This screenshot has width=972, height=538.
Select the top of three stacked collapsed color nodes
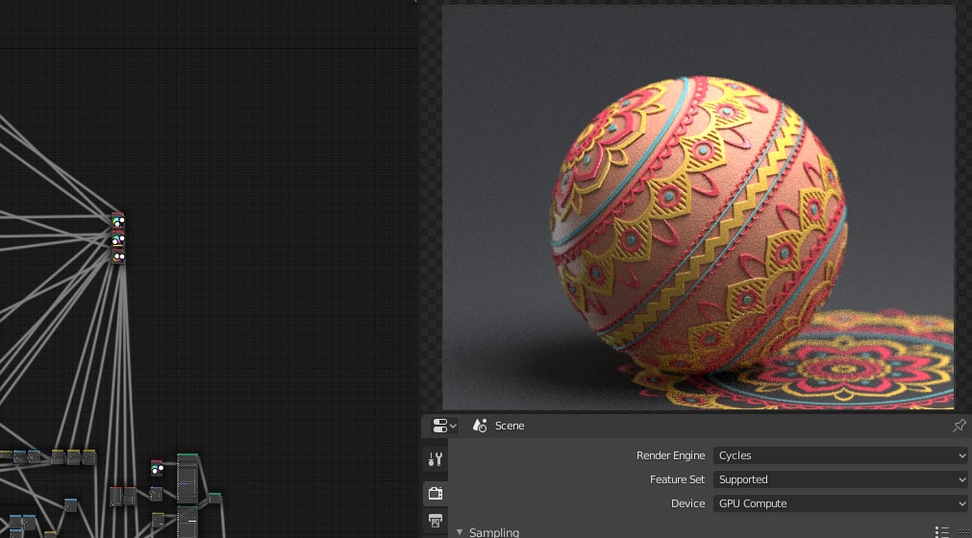[118, 220]
